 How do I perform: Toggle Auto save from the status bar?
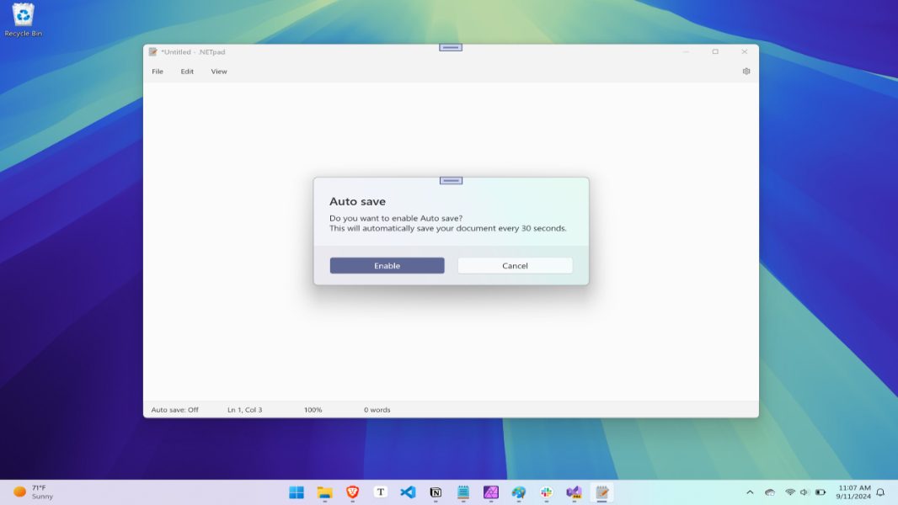click(x=174, y=410)
